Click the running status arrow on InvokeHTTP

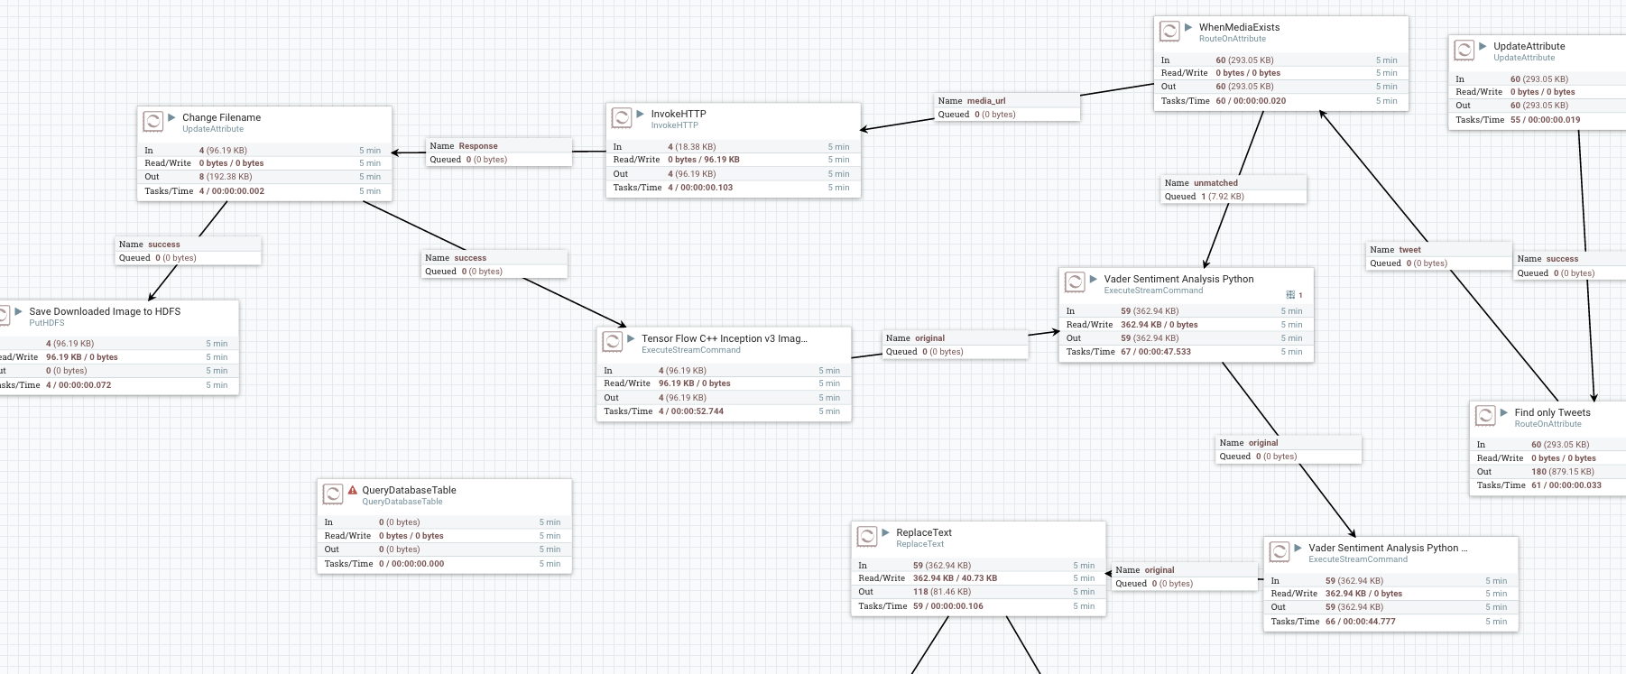(641, 114)
